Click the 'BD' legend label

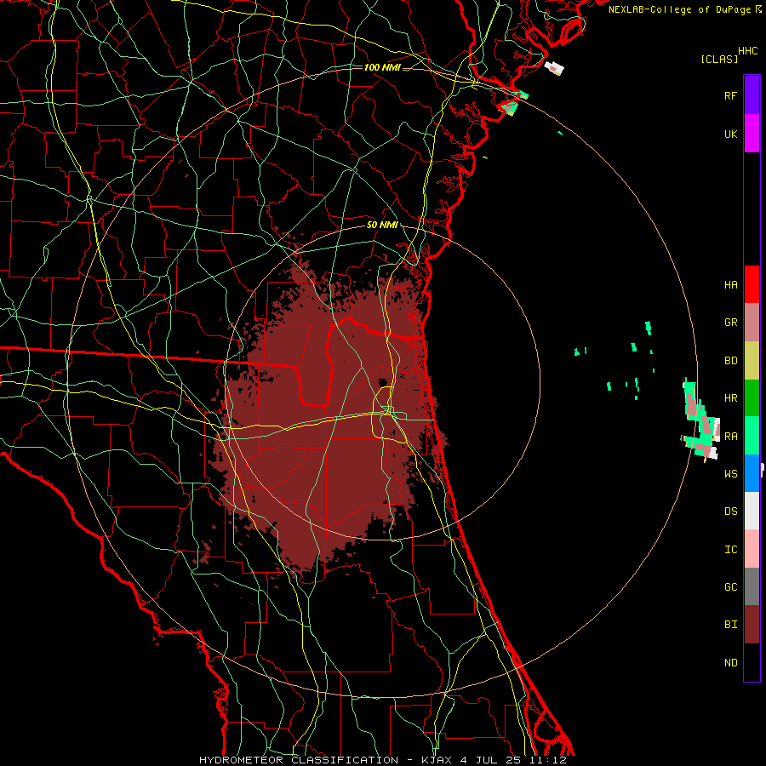(x=730, y=361)
